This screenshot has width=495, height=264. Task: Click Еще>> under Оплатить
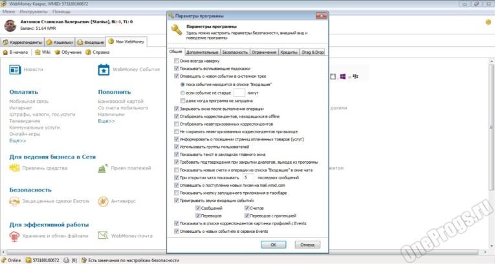point(17,140)
